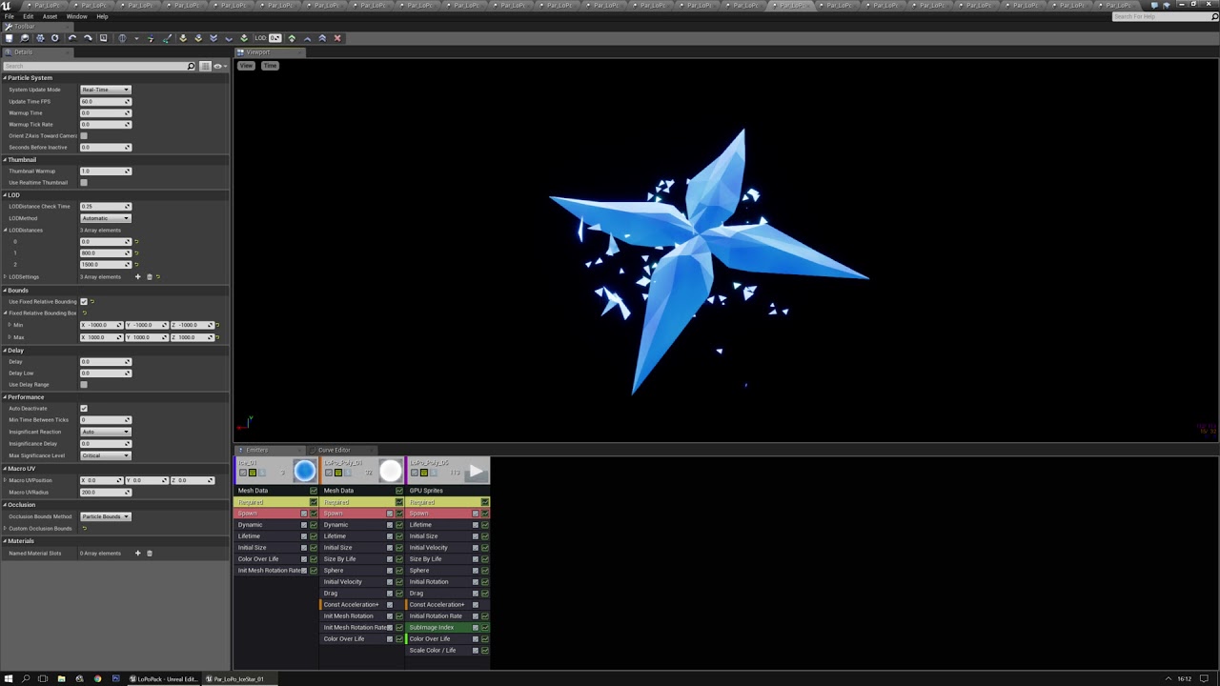Click the View button in viewport

point(246,66)
